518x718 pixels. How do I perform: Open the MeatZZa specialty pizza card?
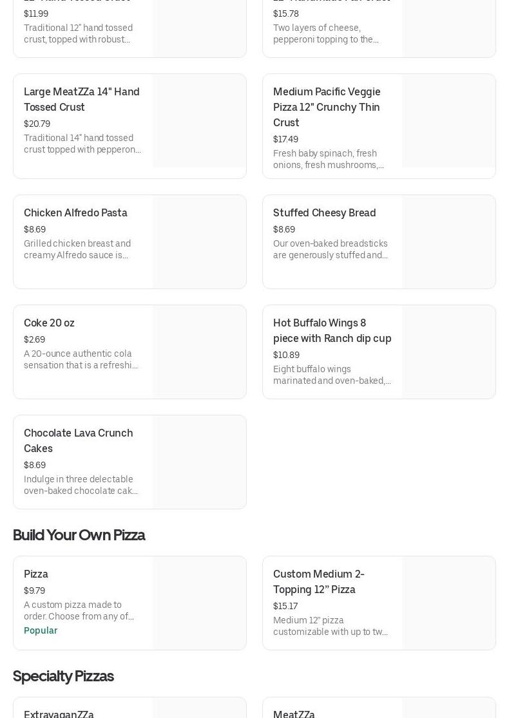(x=294, y=712)
